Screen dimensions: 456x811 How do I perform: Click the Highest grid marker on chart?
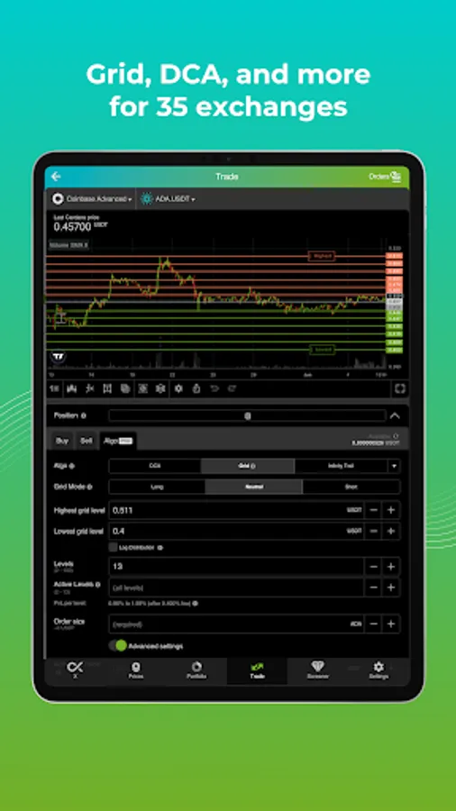click(x=322, y=256)
